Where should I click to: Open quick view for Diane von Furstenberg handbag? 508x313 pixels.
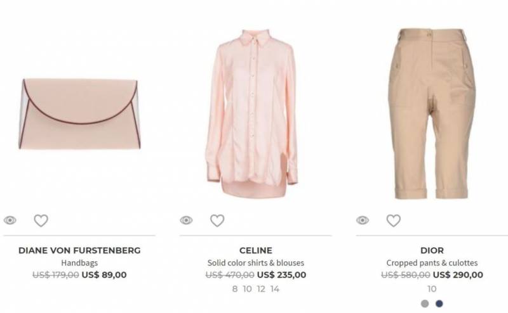[x=10, y=220]
